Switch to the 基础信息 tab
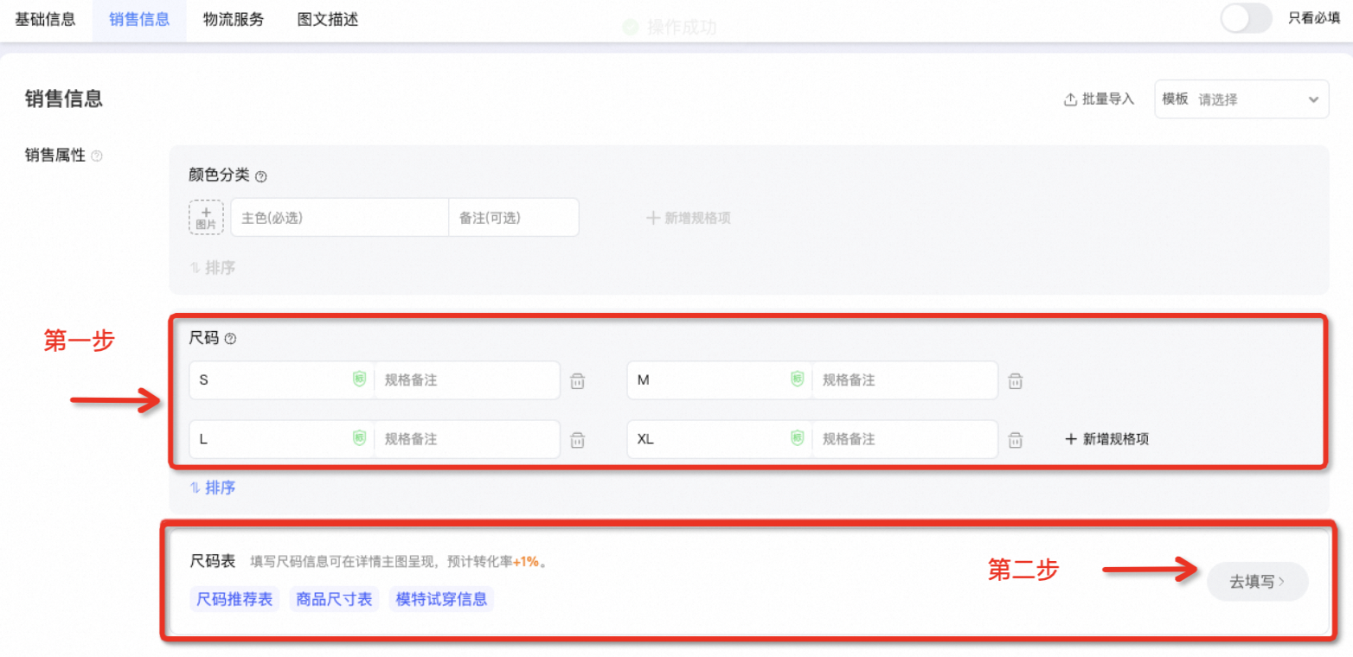This screenshot has height=657, width=1353. click(46, 19)
